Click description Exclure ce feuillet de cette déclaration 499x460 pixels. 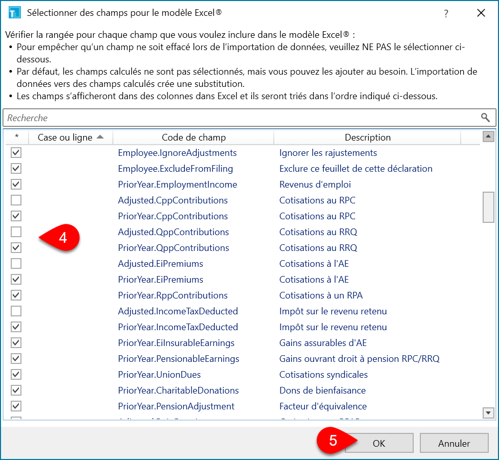click(x=356, y=169)
